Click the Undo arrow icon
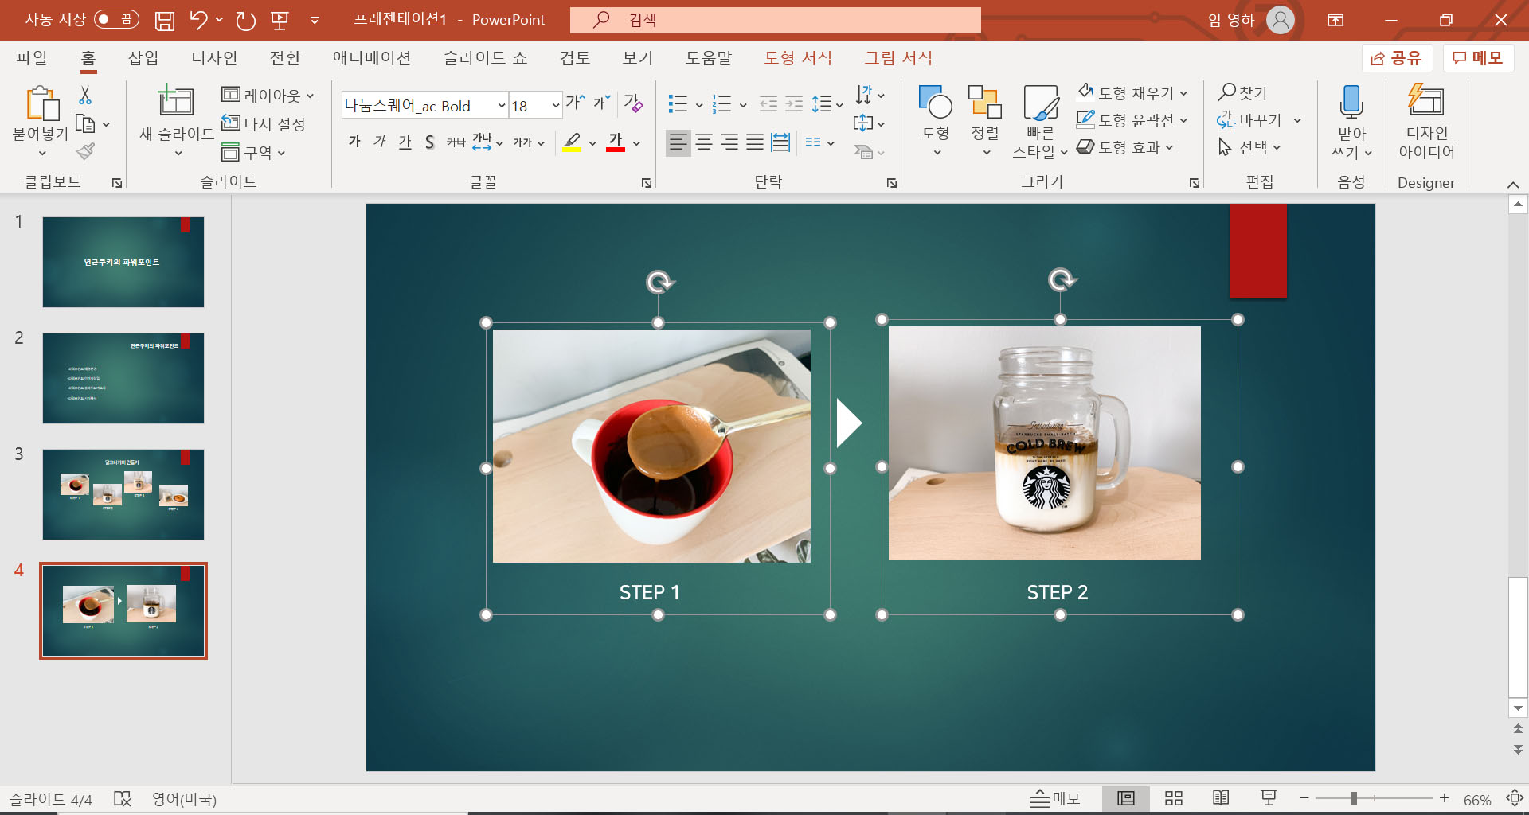This screenshot has width=1529, height=815. click(x=198, y=20)
